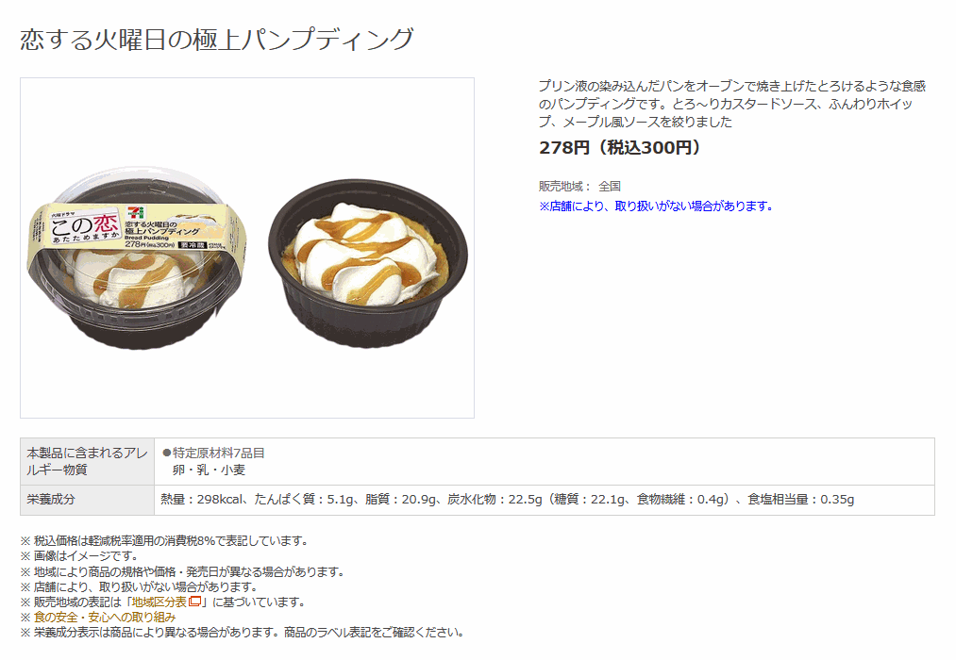Click the packaged bread pudding photo

click(137, 258)
